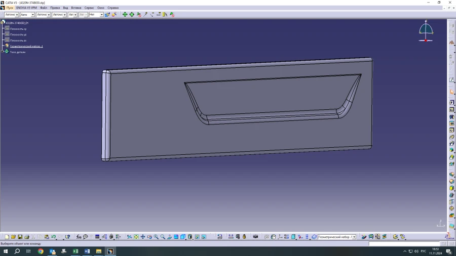Image resolution: width=456 pixels, height=256 pixels.
Task: Click the New document icon
Action: pos(7,237)
